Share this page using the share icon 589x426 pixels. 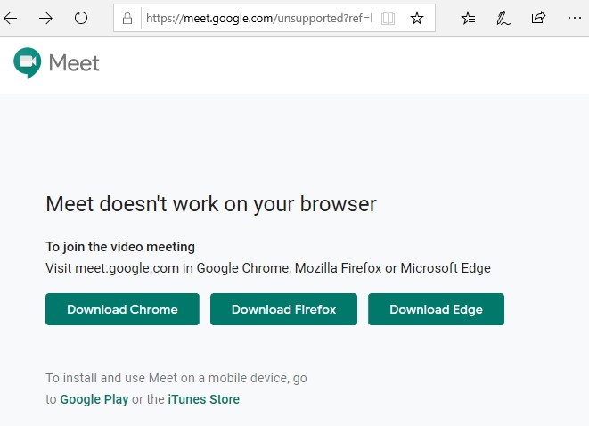(x=538, y=18)
